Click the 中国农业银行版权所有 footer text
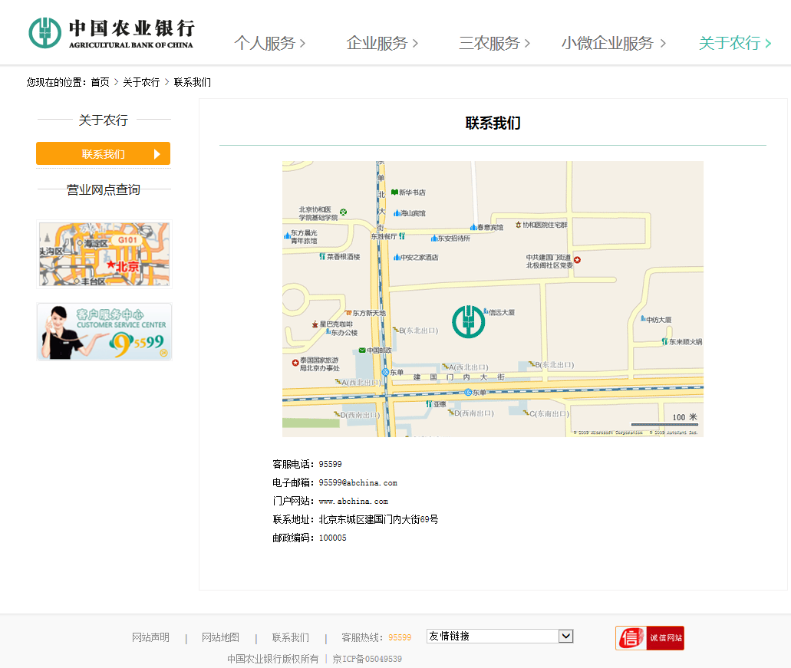Screen dimensions: 791x668 tap(273, 659)
